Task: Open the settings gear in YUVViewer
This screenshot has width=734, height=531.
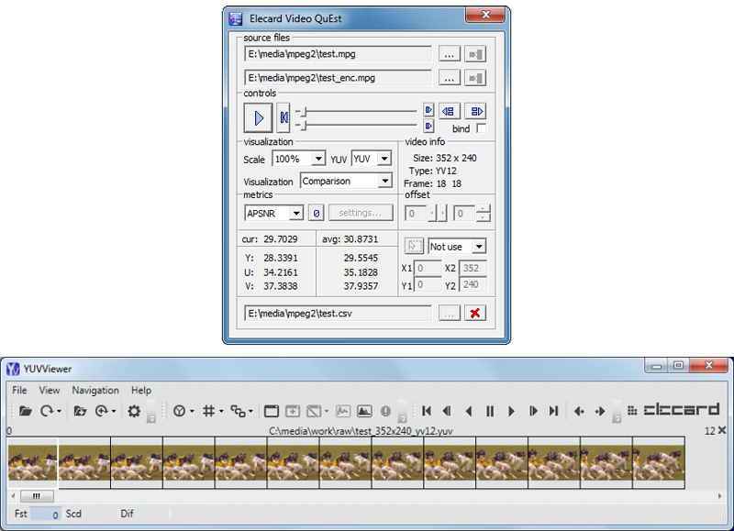Action: tap(134, 411)
